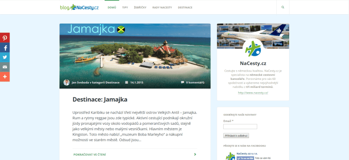Share the page via email envelope icon

[5, 67]
